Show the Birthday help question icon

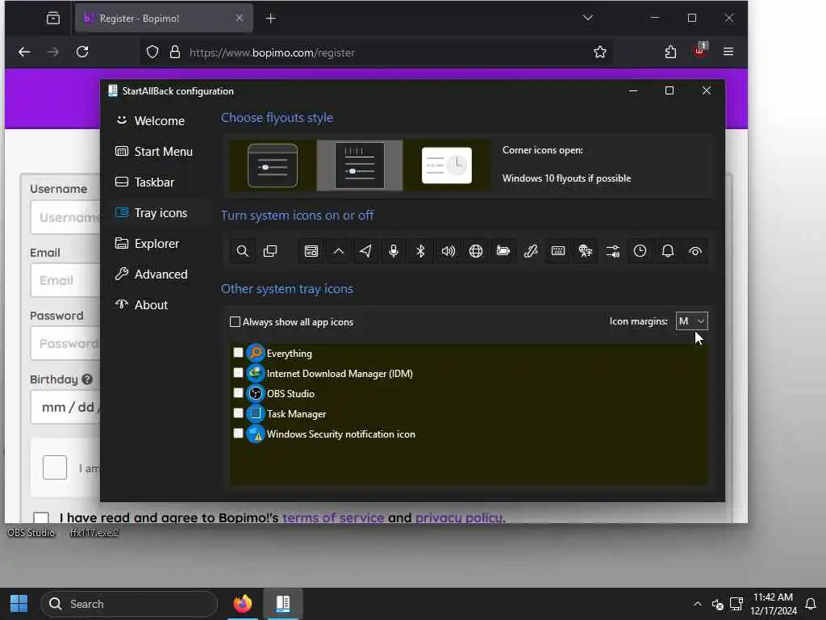87,379
